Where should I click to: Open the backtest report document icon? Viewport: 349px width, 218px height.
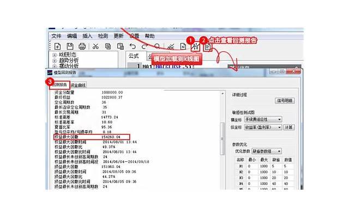pos(208,47)
